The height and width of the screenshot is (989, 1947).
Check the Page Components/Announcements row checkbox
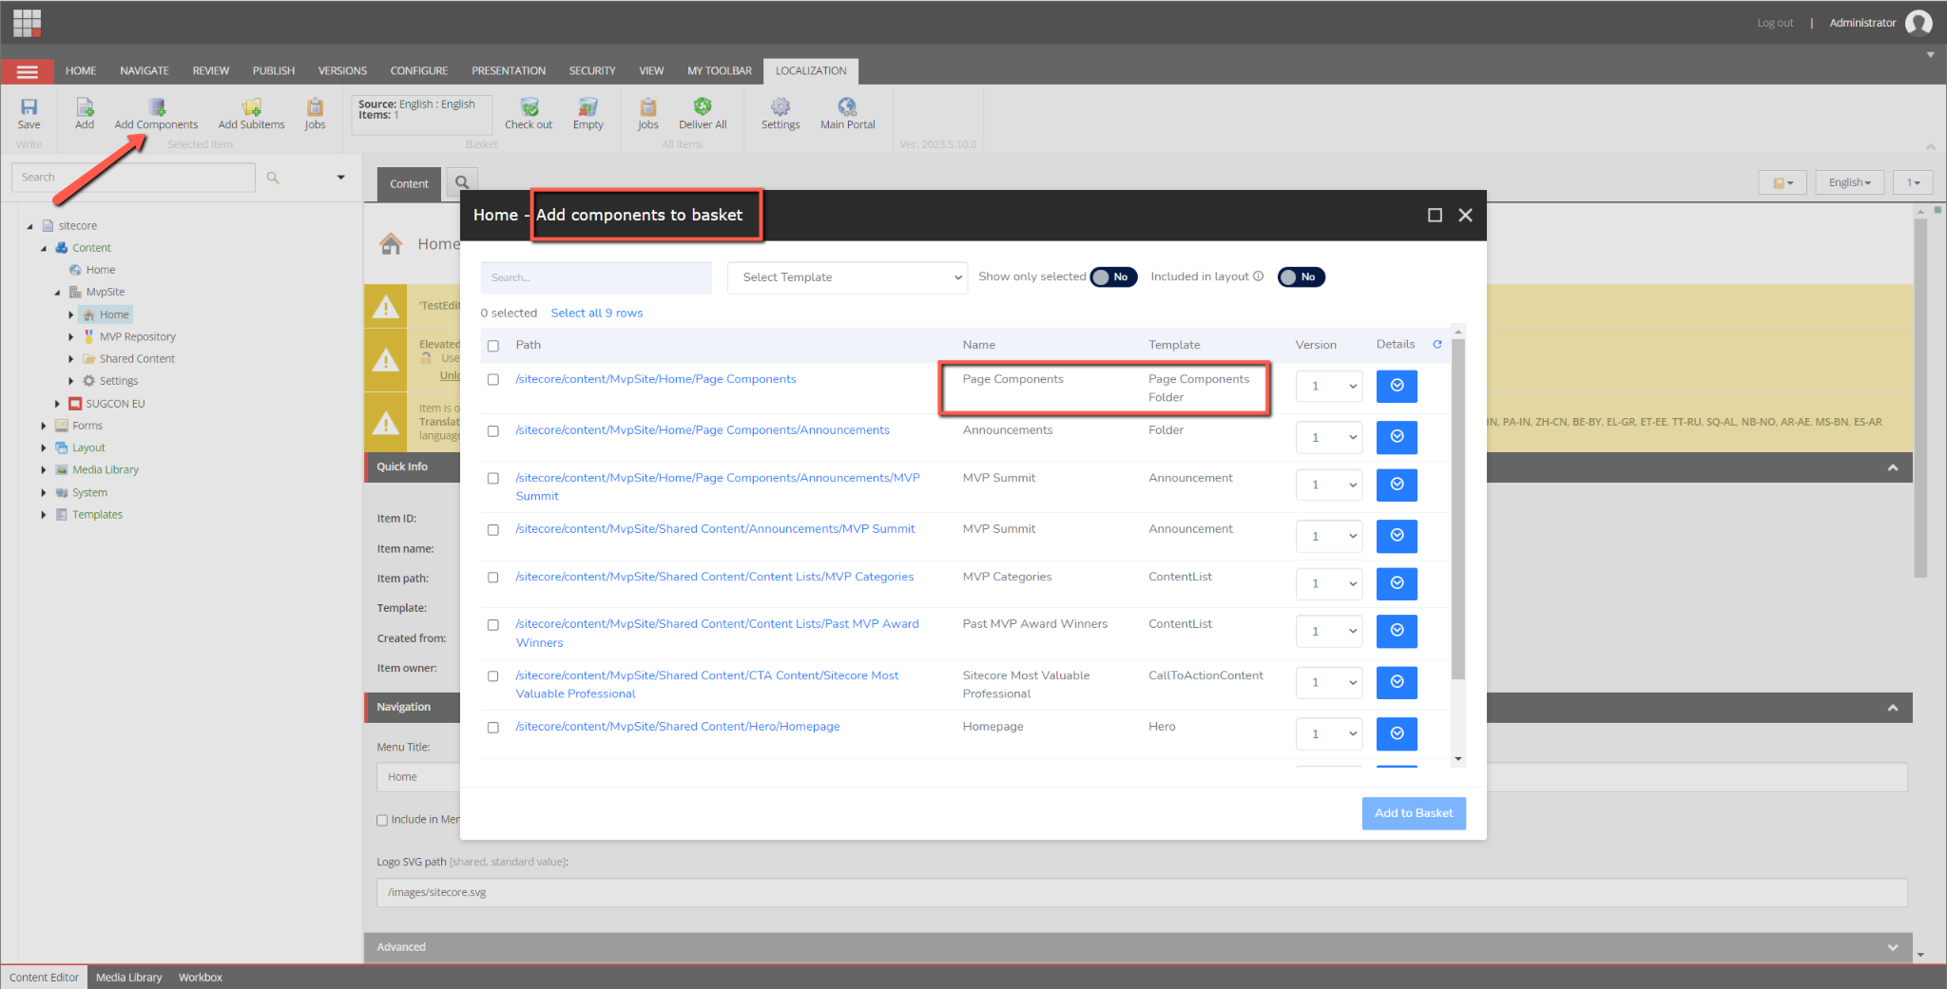[x=493, y=431]
